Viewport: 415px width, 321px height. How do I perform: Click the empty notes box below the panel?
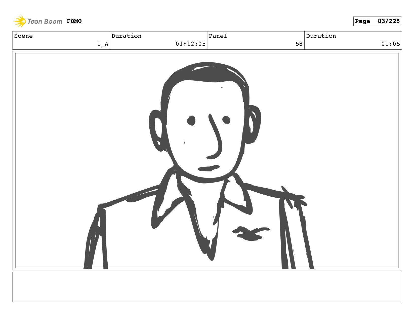pos(207,287)
